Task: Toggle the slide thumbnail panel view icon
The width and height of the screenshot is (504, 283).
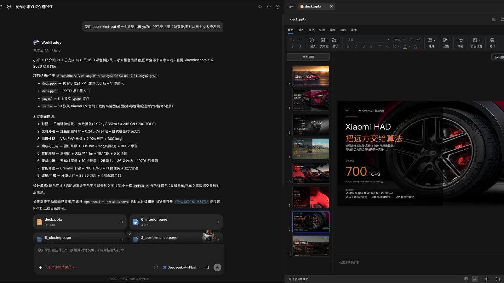Action: [466, 279]
